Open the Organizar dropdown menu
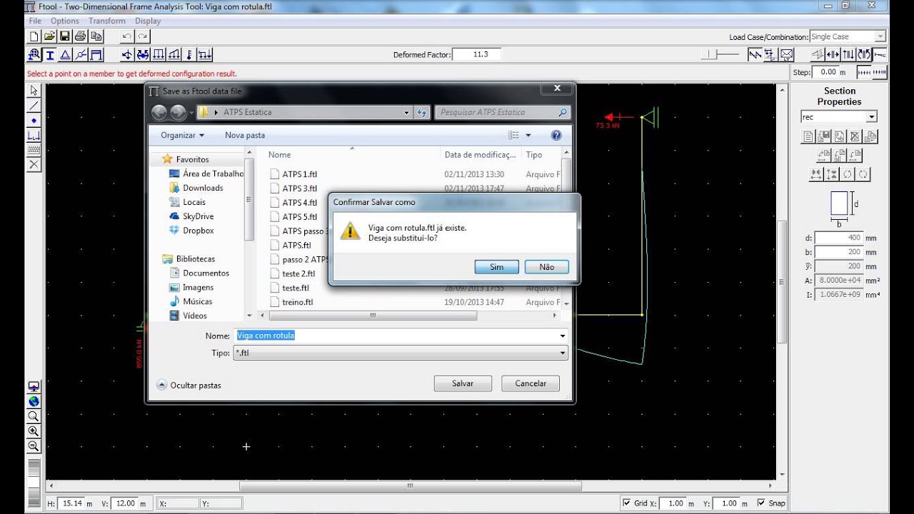The height and width of the screenshot is (514, 914). 182,135
